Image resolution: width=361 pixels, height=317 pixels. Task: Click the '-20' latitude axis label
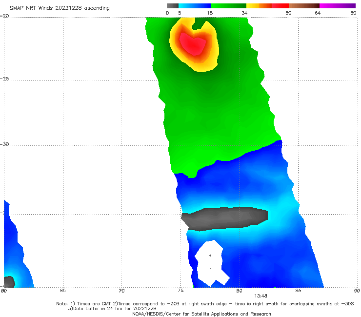coord(4,16)
